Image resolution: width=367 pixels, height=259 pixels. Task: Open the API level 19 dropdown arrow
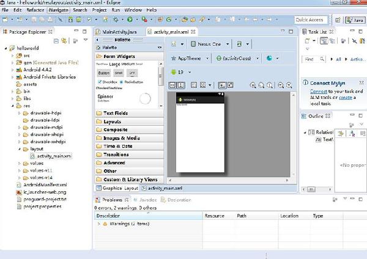190,72
